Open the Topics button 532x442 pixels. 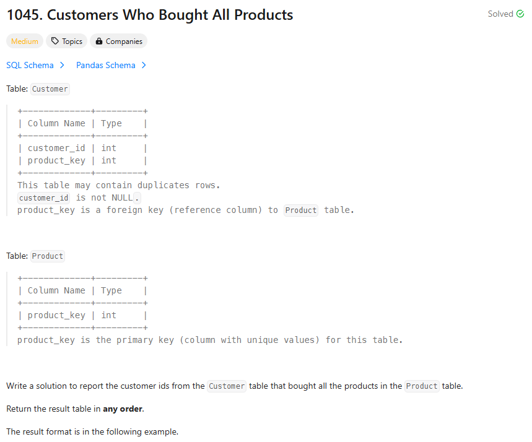66,41
